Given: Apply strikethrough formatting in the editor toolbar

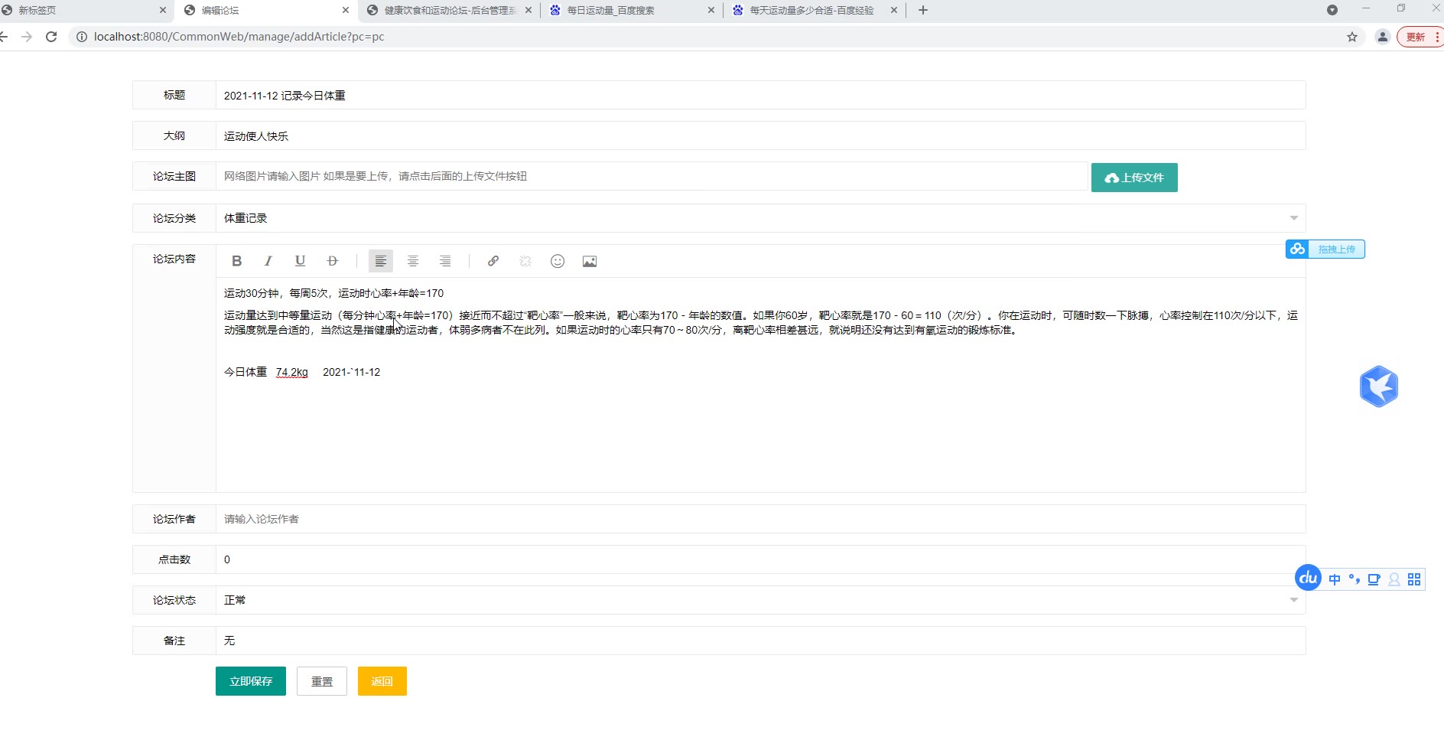Looking at the screenshot, I should point(332,261).
